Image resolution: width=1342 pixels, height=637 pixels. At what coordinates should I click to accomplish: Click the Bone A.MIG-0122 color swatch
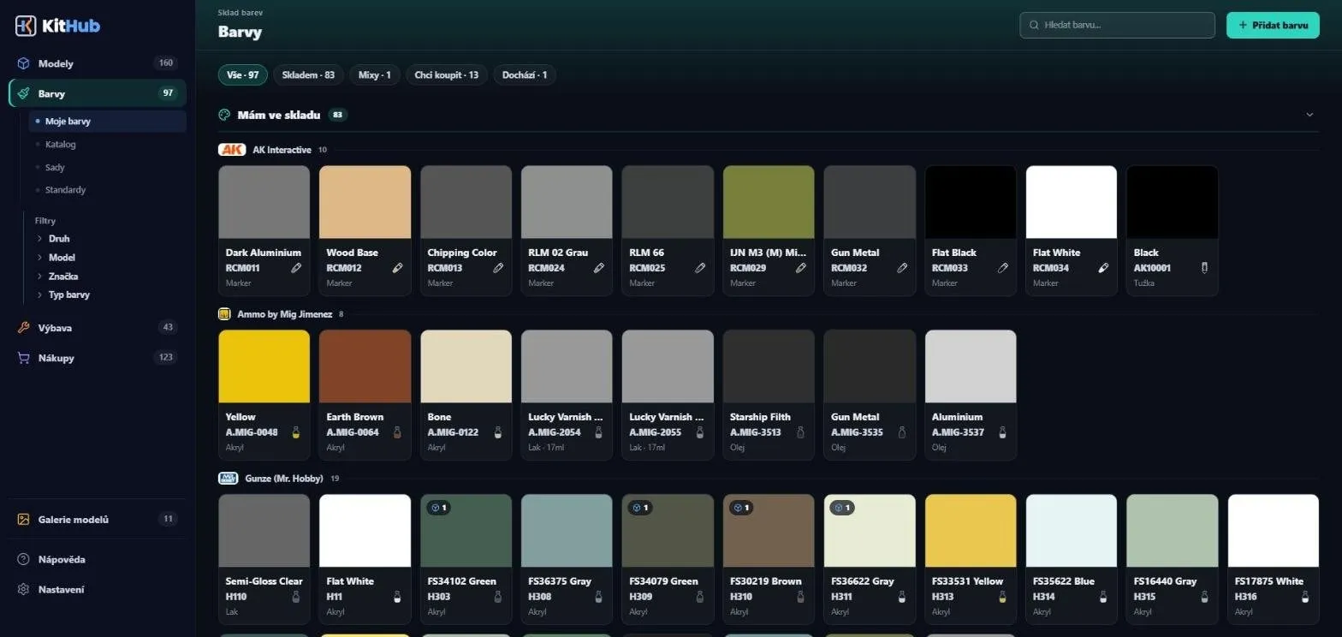[x=466, y=366]
